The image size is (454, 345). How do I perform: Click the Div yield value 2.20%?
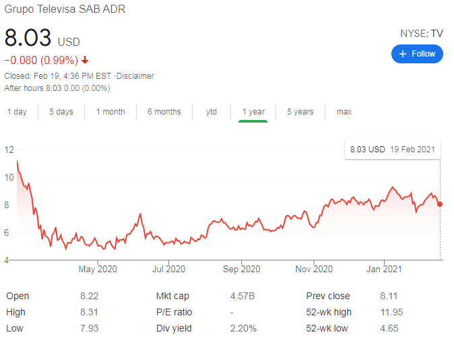[243, 328]
